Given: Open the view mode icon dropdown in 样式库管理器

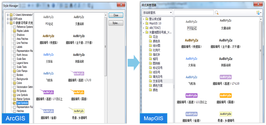Looking at the screenshot, I should [x=259, y=13].
